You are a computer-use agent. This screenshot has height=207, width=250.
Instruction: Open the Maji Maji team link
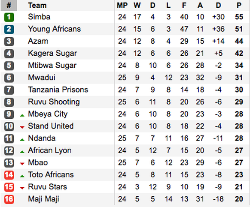pyautogui.click(x=43, y=199)
